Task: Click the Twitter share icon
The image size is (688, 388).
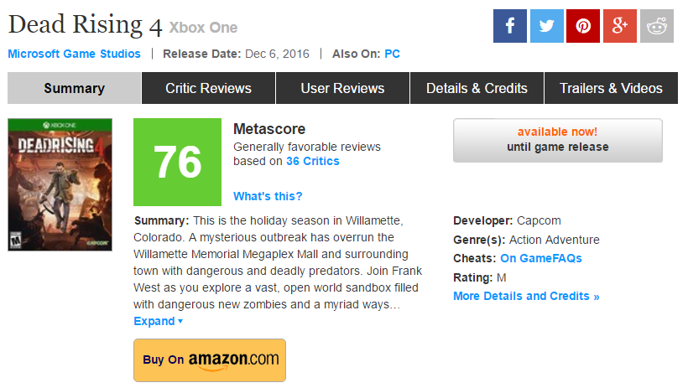Action: 546,26
